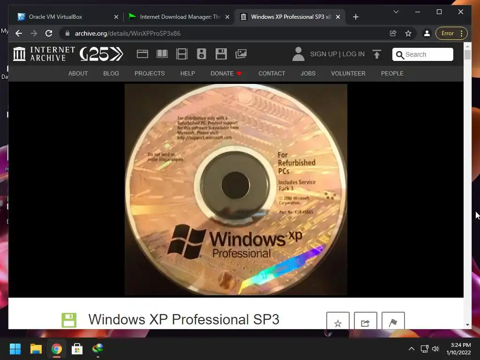Open the Video filmstrip icon
Screen dimensions: 480x360
pos(182,54)
